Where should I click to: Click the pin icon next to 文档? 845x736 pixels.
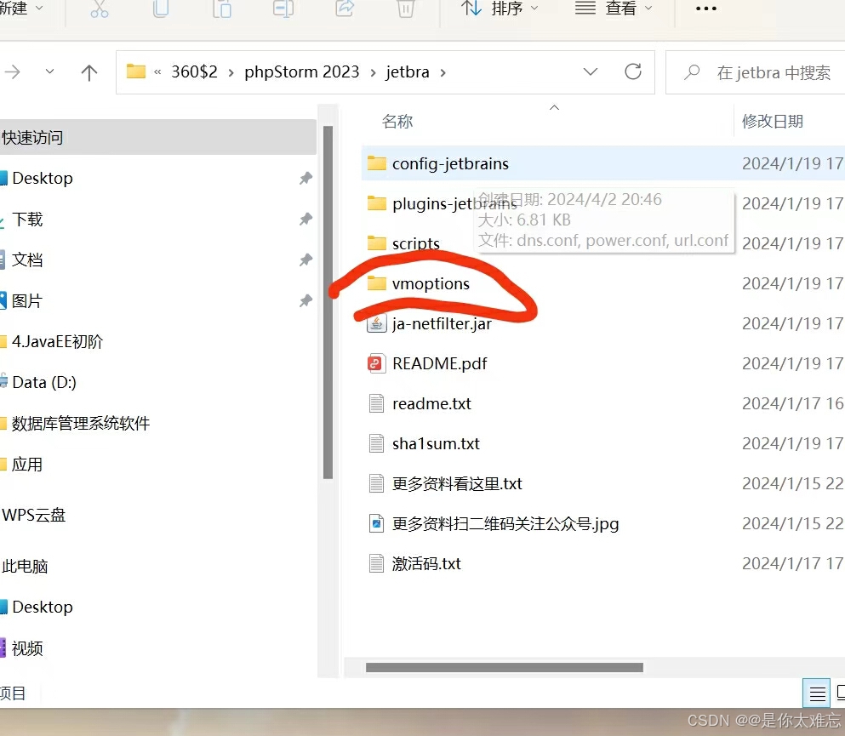coord(305,260)
